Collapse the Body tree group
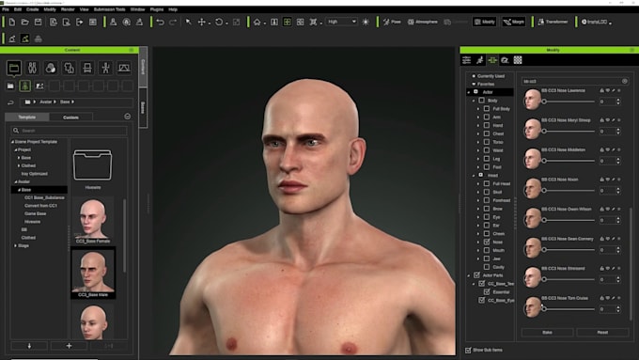 (474, 101)
